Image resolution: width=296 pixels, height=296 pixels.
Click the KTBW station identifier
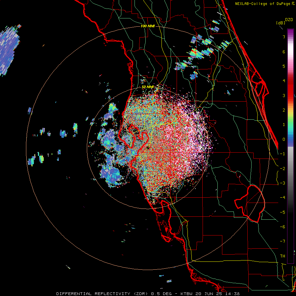(186, 294)
